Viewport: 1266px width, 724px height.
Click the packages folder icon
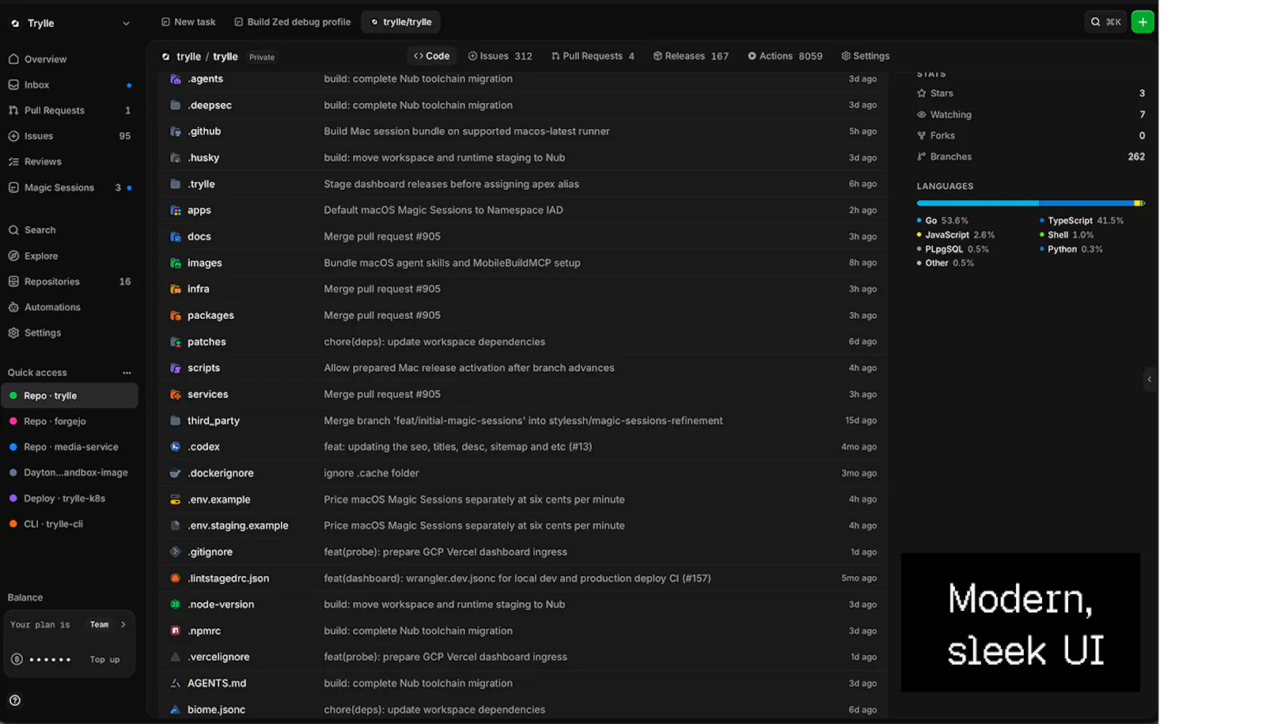[176, 316]
